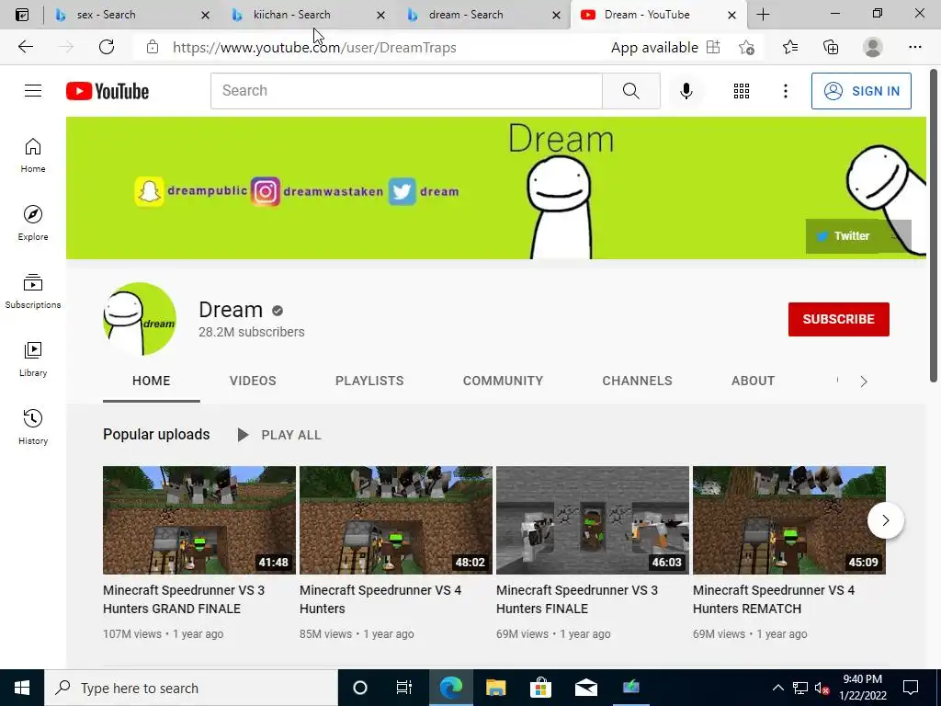Open the 4 Hunters REMATCH thumbnail

click(789, 520)
